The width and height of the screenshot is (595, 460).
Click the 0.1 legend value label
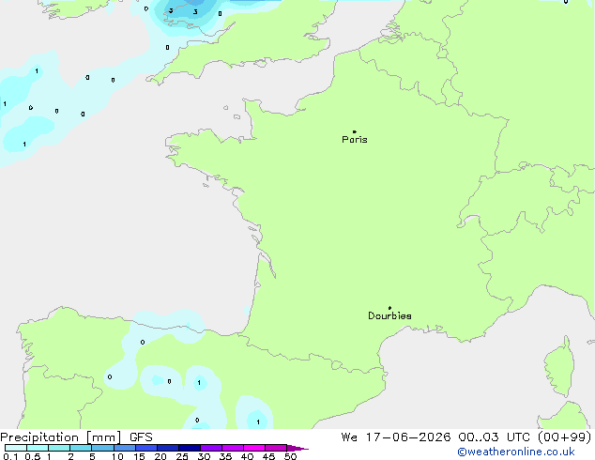pos(10,456)
